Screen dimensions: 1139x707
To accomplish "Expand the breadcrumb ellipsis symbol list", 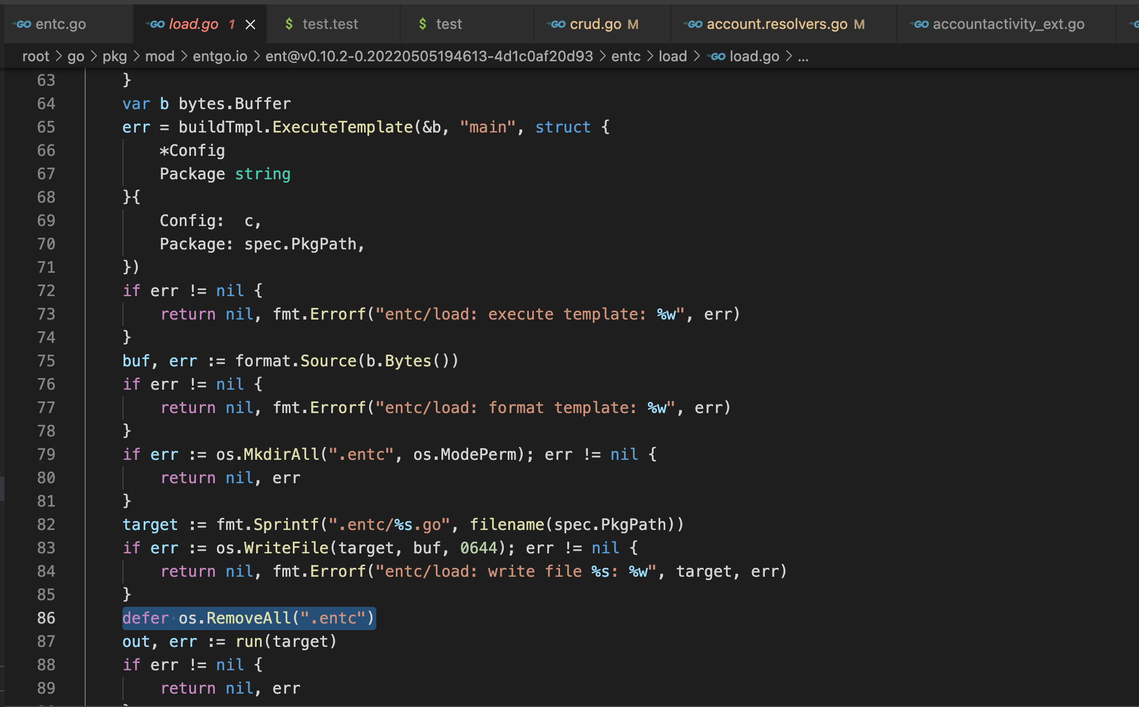I will point(803,56).
